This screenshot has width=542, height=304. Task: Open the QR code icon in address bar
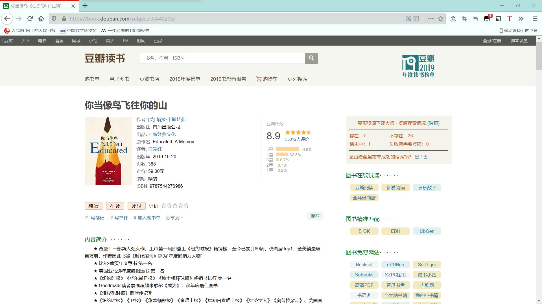pyautogui.click(x=408, y=19)
